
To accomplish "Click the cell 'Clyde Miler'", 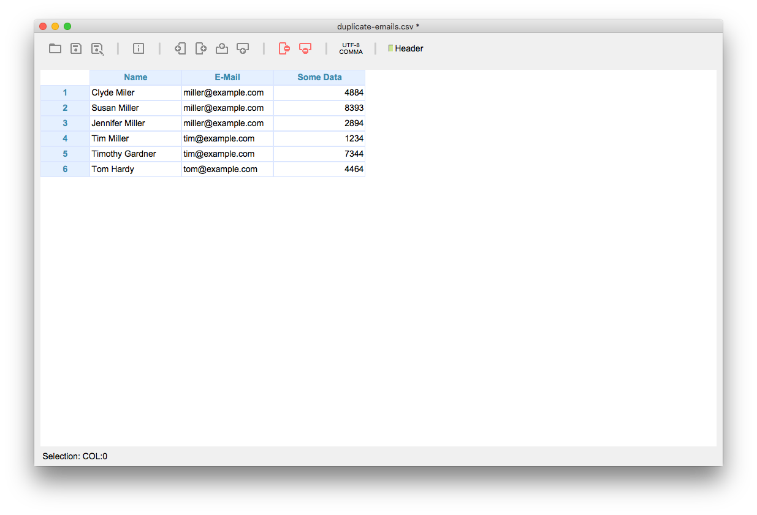I will pos(135,92).
